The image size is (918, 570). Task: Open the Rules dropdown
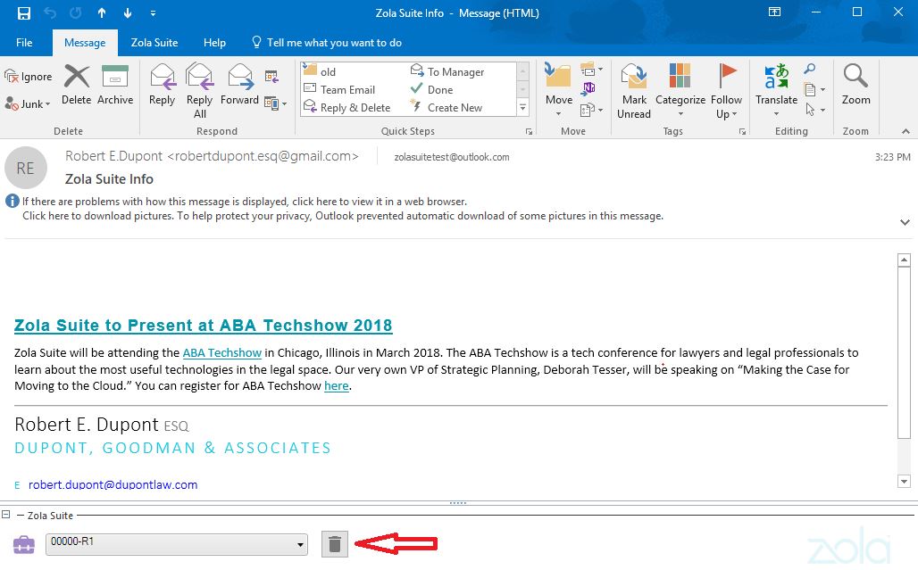[591, 70]
